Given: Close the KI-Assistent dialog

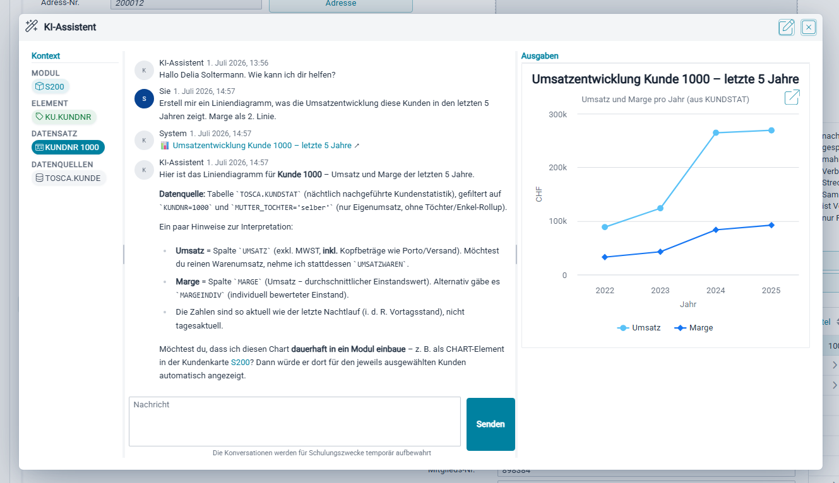Looking at the screenshot, I should pos(809,27).
